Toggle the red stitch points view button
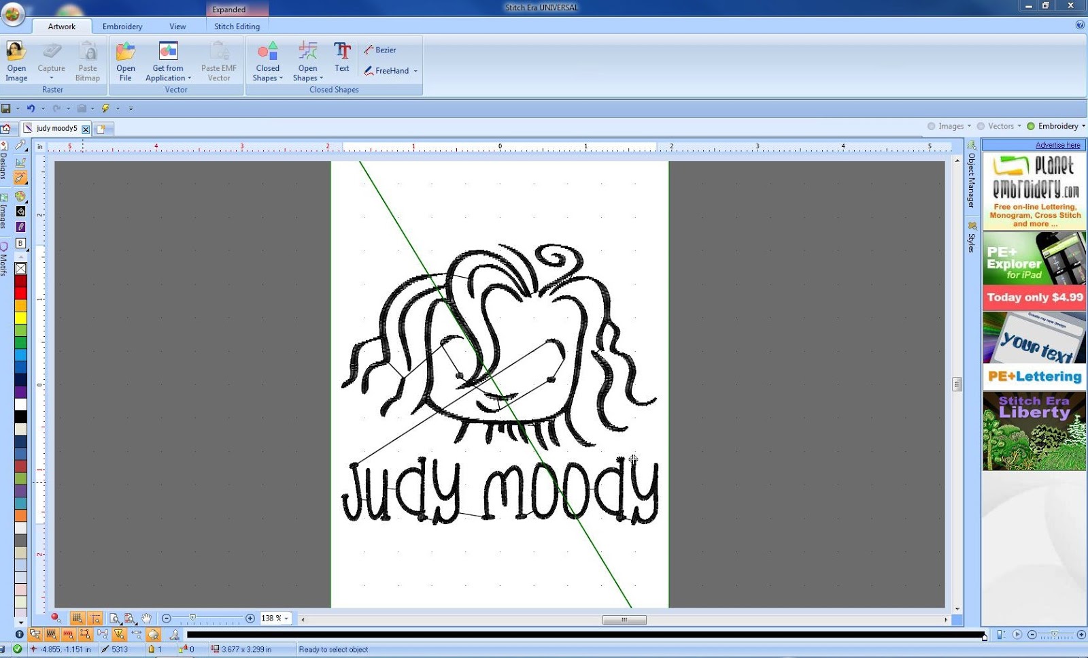 [69, 634]
